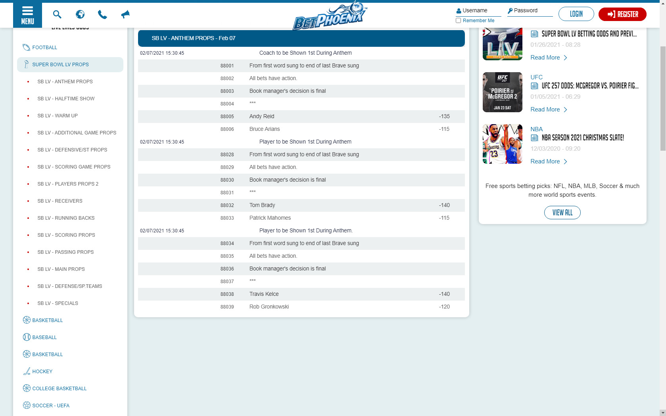Click the article icon beside NBA Season headline

click(534, 138)
